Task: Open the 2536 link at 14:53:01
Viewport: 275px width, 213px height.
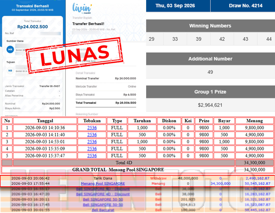Action: point(92,141)
